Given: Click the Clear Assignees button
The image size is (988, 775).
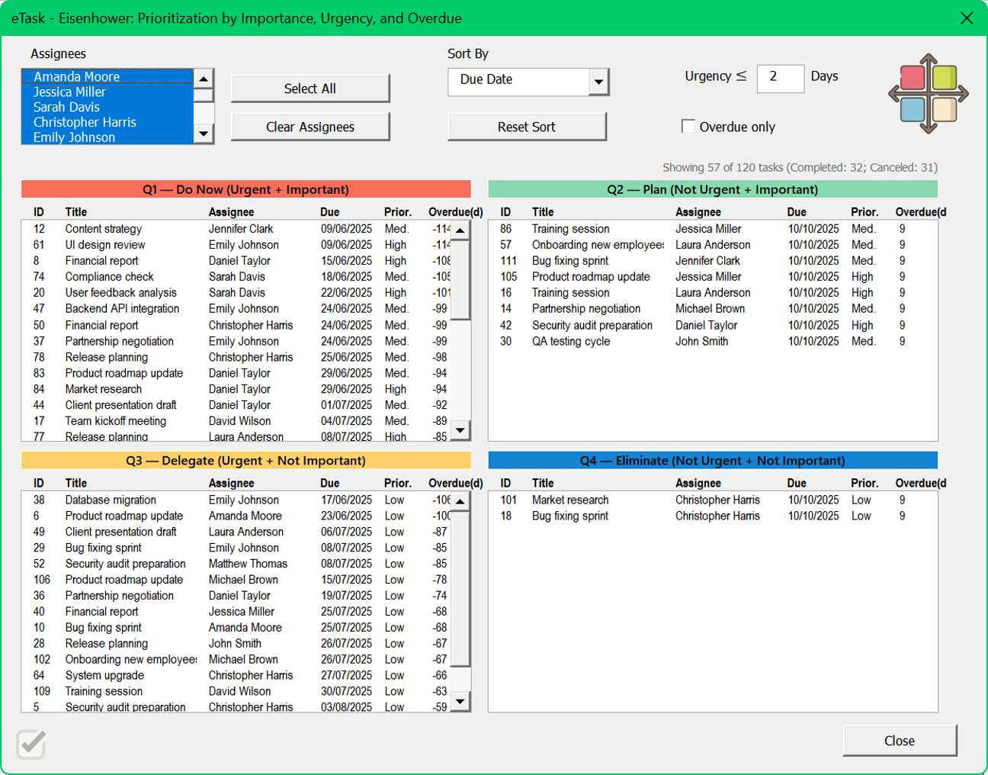Looking at the screenshot, I should 310,127.
